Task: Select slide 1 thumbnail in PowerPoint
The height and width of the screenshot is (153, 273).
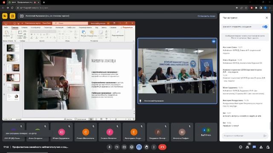Action: pyautogui.click(x=13, y=48)
